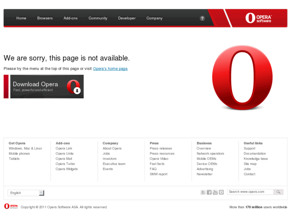291x218 pixels.
Task: Open the Investors link
Action: click(x=110, y=159)
